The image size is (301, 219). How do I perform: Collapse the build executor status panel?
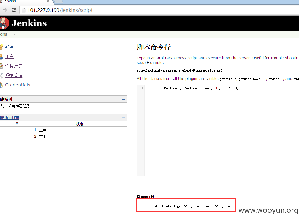pos(123,118)
